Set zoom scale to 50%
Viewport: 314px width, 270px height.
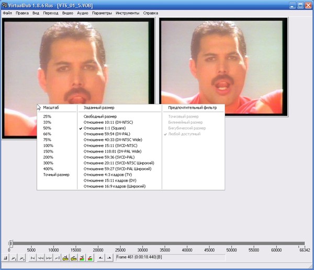pyautogui.click(x=47, y=128)
